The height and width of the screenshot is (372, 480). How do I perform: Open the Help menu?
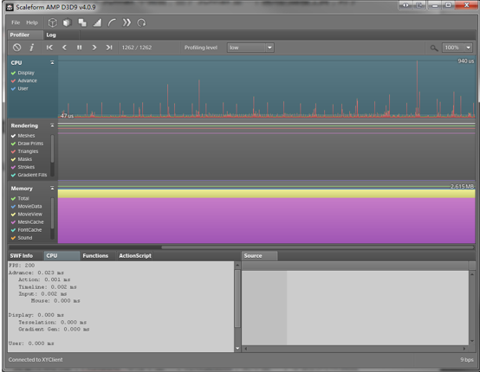coord(32,22)
